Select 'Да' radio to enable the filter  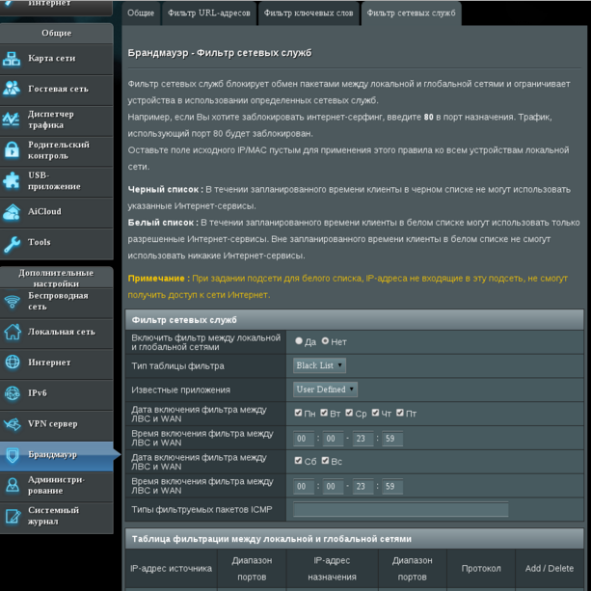(299, 341)
